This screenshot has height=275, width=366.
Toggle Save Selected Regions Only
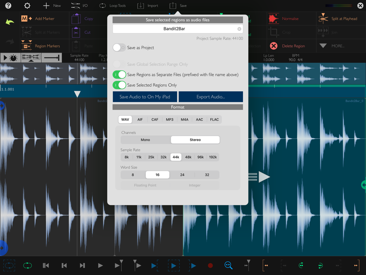pos(119,85)
